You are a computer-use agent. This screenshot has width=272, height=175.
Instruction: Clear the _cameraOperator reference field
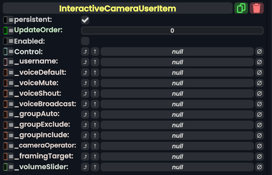259,146
